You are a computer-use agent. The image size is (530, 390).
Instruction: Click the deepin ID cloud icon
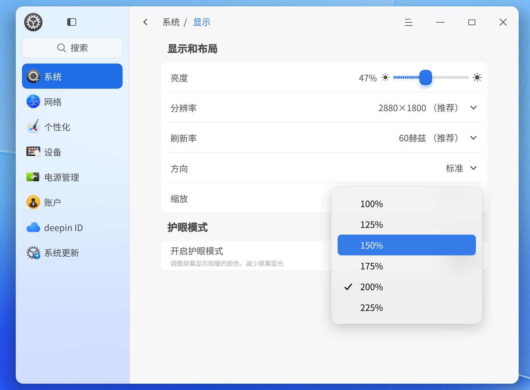tap(33, 227)
